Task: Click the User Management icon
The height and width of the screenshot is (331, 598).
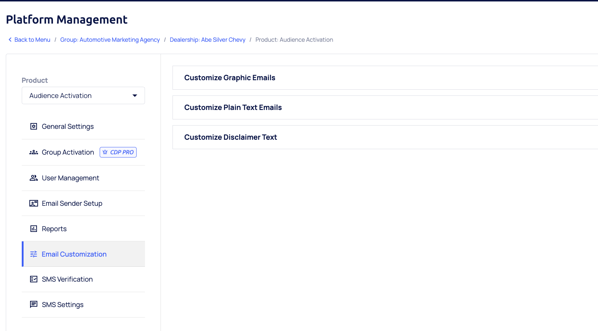Action: [34, 178]
